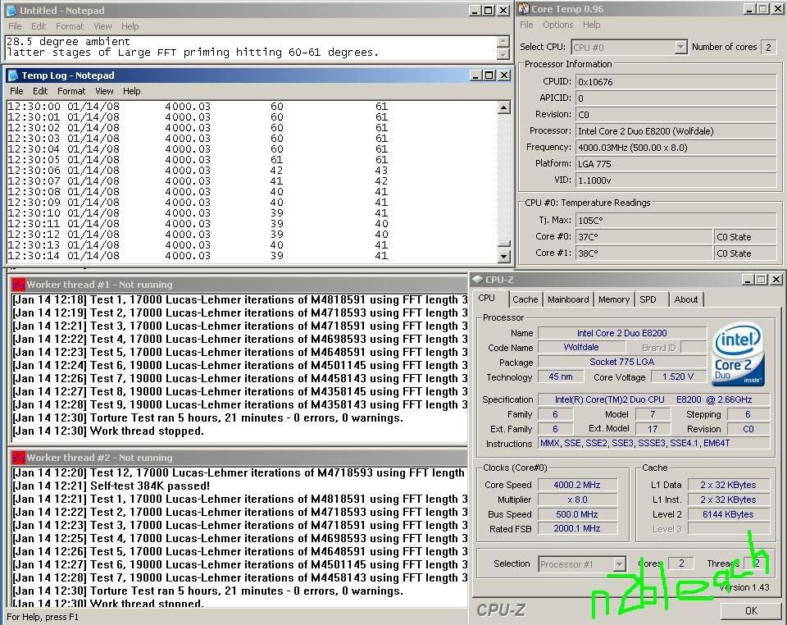This screenshot has width=787, height=625.
Task: Open Edit menu in Temp Log Notepad
Action: tap(40, 91)
